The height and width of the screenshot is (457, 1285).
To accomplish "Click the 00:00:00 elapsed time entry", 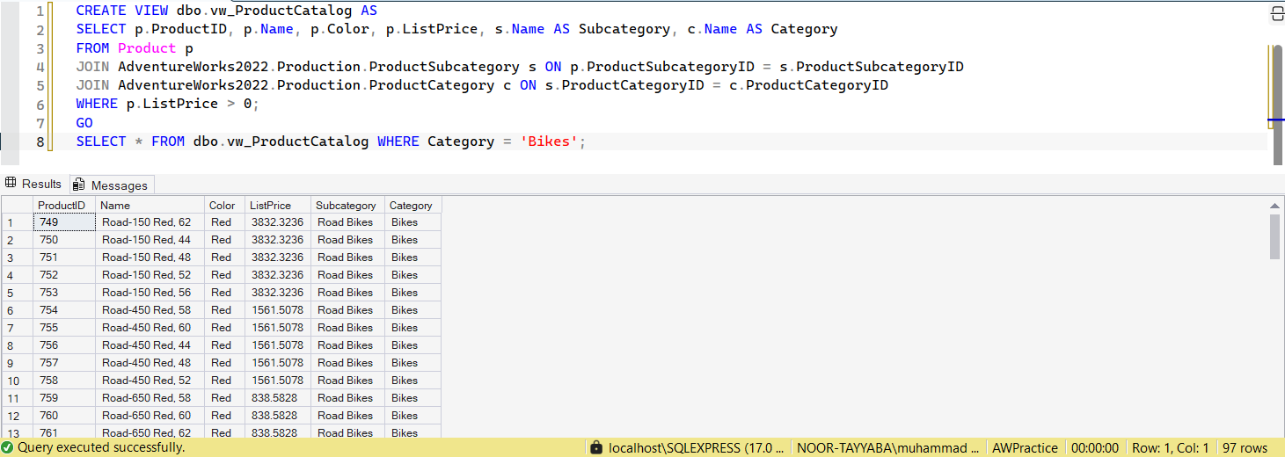I will click(1095, 448).
